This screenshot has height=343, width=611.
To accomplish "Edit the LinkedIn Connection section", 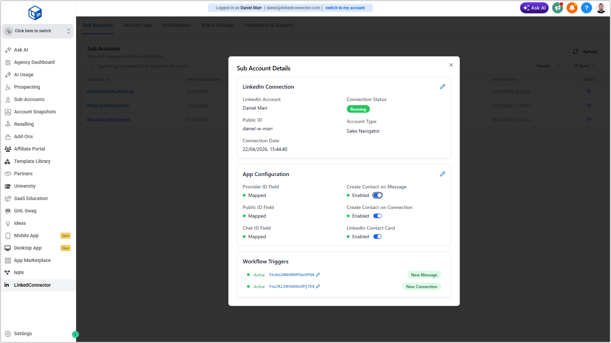I will pyautogui.click(x=443, y=87).
